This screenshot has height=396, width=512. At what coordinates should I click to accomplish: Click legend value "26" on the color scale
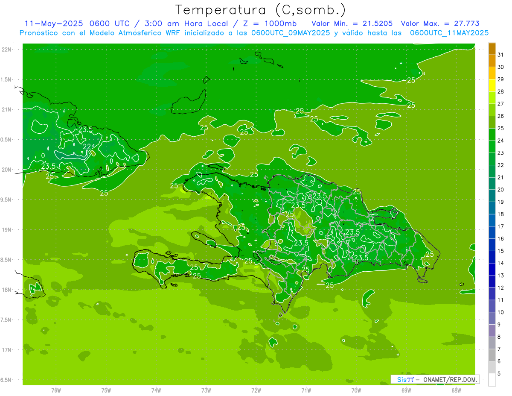coord(501,116)
